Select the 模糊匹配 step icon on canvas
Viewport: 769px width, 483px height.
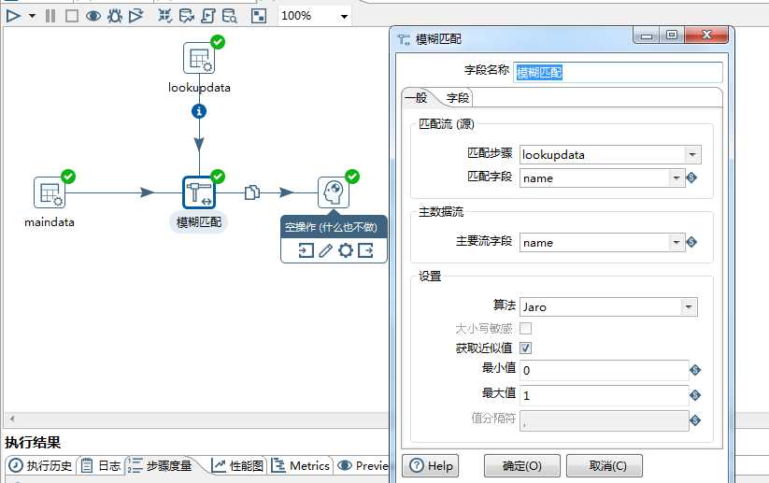(x=199, y=192)
